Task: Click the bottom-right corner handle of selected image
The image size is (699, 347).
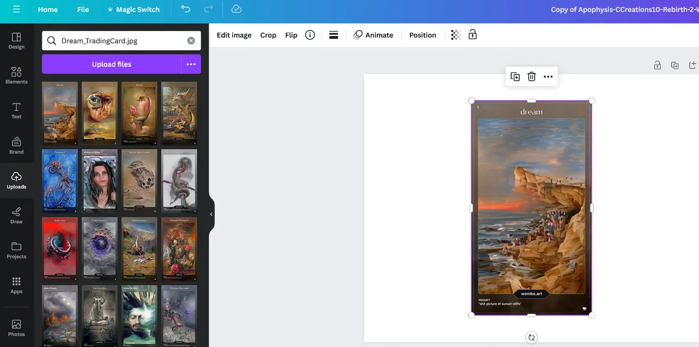Action: pyautogui.click(x=591, y=315)
